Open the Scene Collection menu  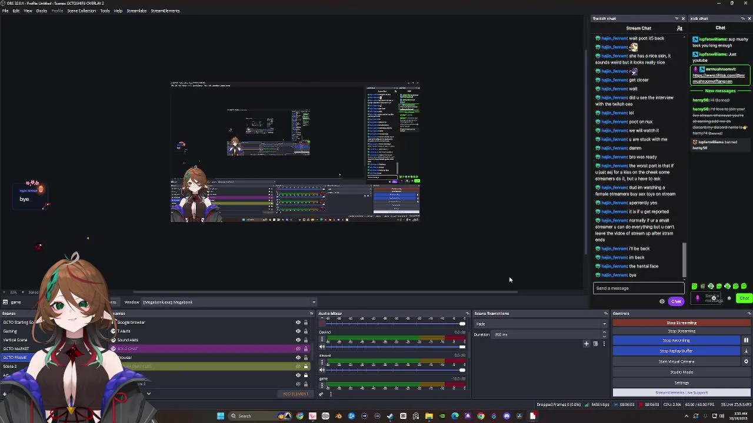(82, 11)
